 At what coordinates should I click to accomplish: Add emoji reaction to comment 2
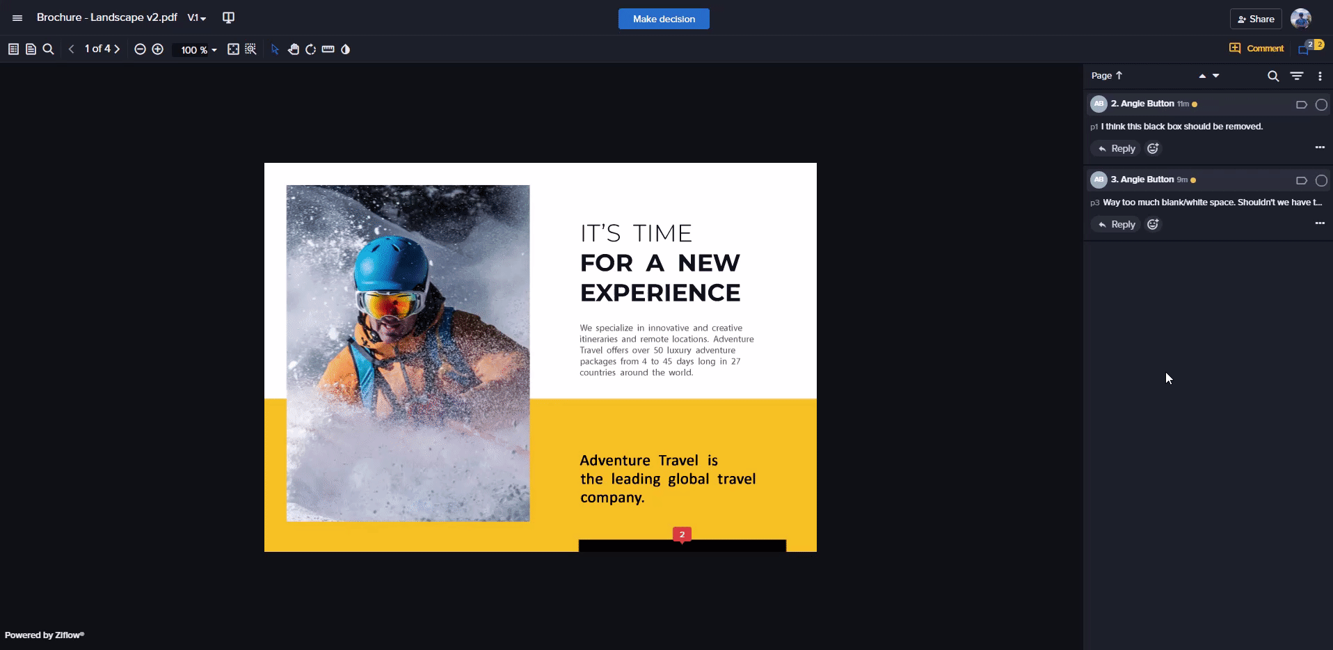click(x=1153, y=148)
